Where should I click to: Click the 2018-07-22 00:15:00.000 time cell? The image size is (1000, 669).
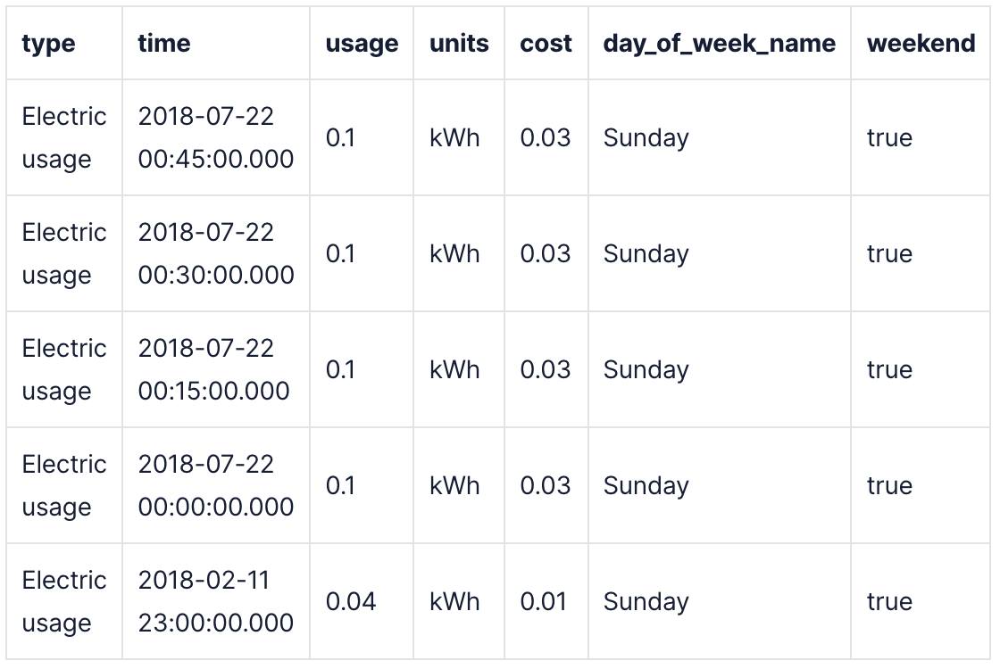(213, 369)
